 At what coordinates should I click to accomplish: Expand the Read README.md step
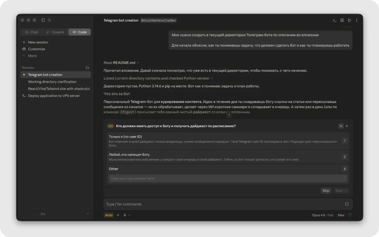point(121,63)
